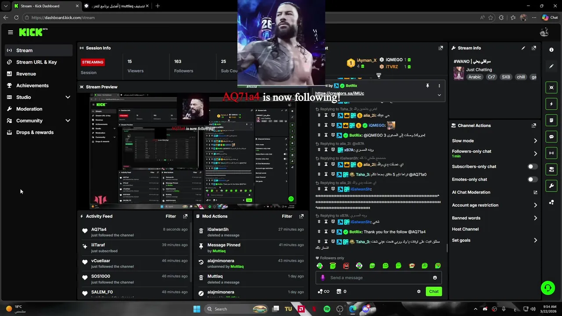
Task: Click the broadcast signal icon in right rail
Action: click(551, 153)
